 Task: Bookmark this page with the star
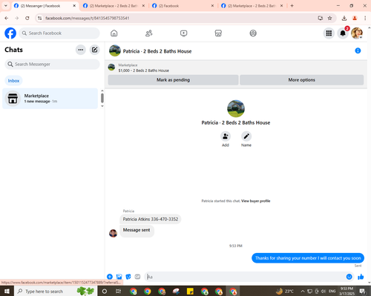pos(329,18)
